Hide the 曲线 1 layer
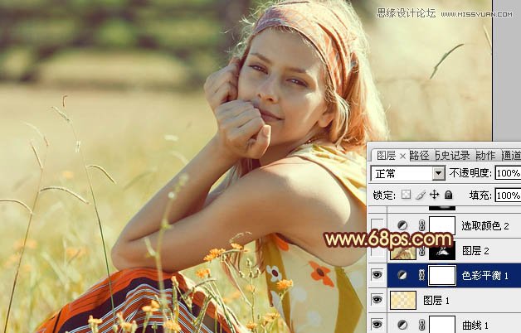The width and height of the screenshot is (521, 333). (377, 325)
